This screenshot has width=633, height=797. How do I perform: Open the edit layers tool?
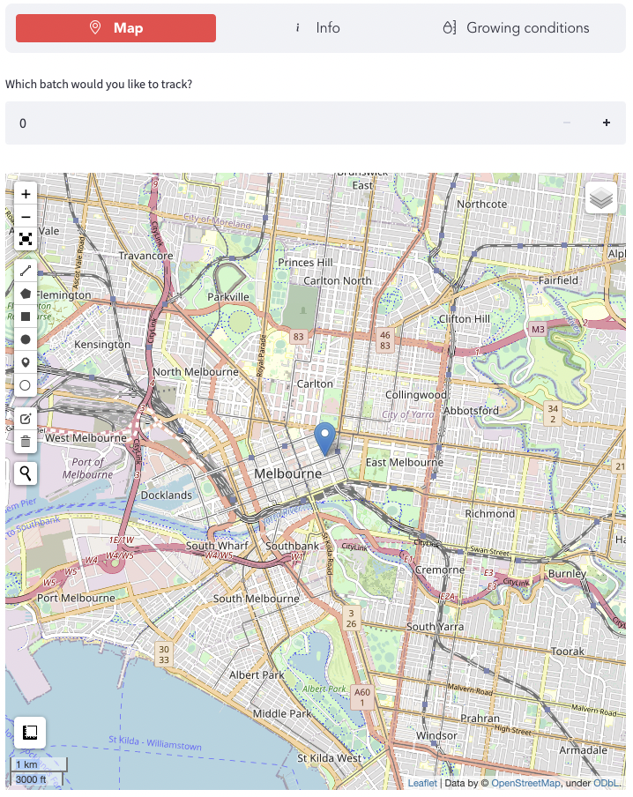point(26,419)
